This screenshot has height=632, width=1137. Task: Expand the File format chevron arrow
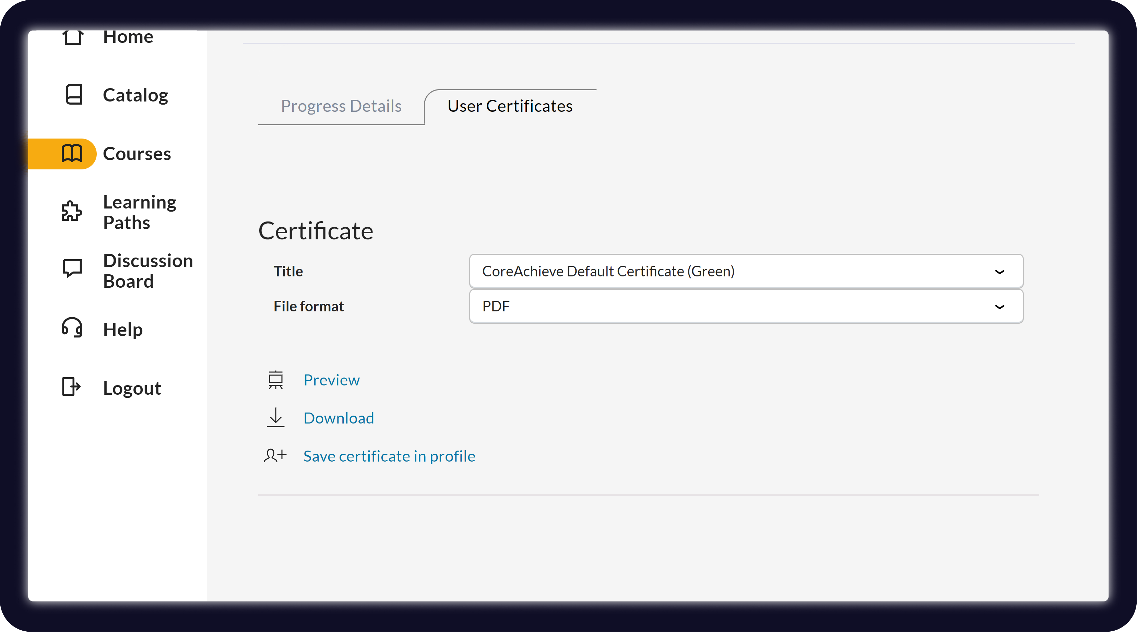point(1000,307)
